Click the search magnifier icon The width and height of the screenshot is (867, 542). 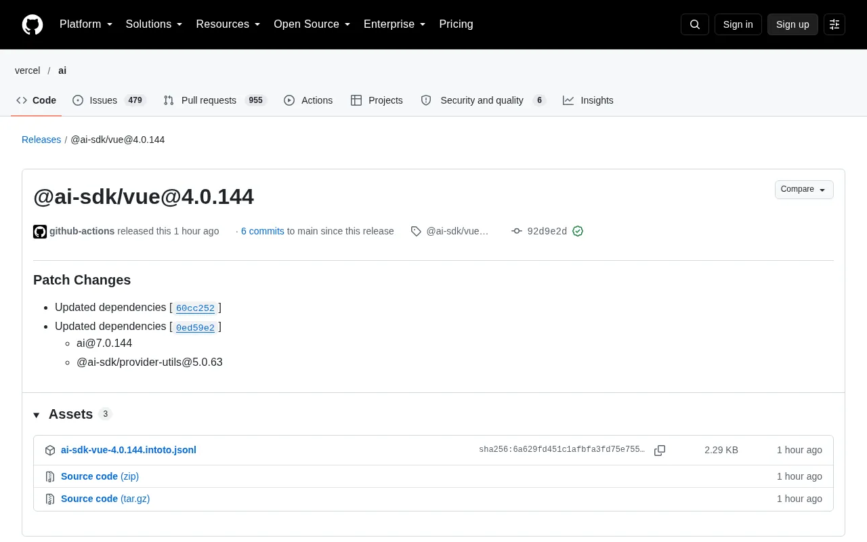695,24
